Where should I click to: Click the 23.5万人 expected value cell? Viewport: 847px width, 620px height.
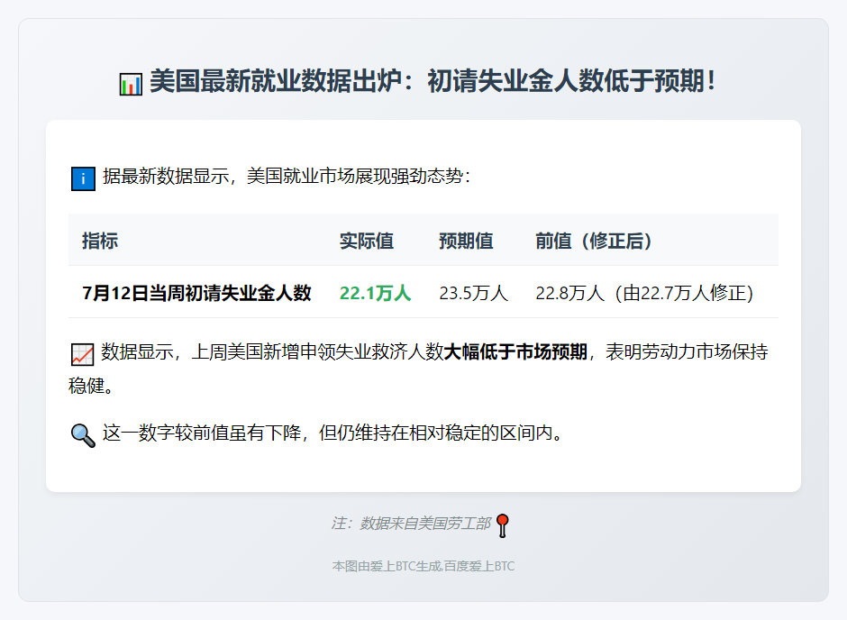pos(474,293)
